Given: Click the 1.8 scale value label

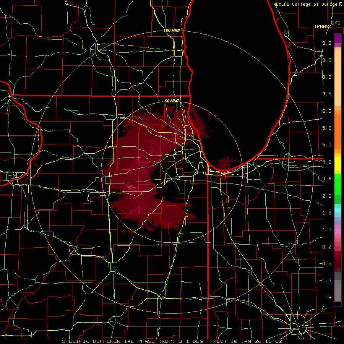Looking at the screenshot, I should coord(327,213).
